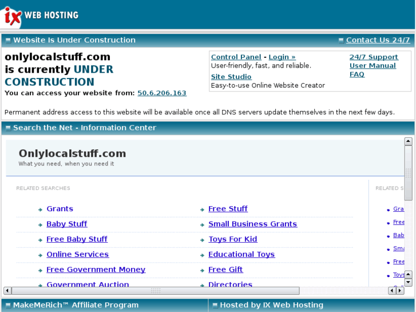Click the inner scroll-down arrow near Toys
The image size is (416, 312).
point(409,282)
